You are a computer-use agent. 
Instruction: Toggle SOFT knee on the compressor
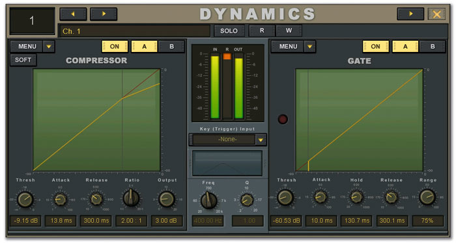point(23,60)
